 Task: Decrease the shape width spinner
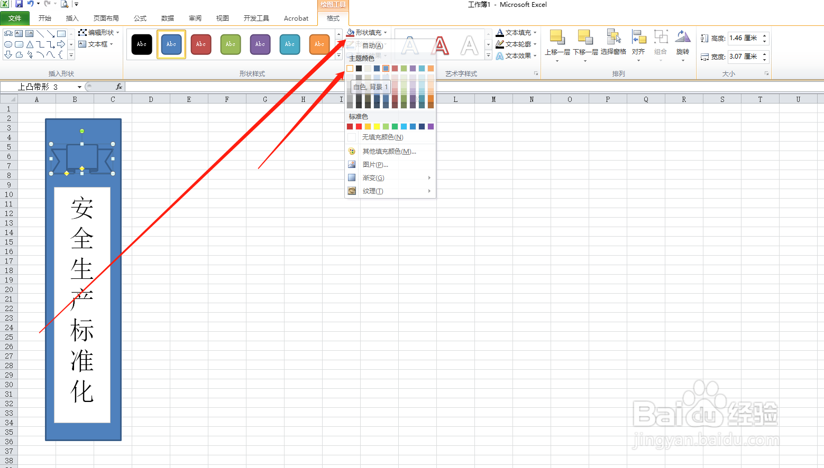click(x=765, y=59)
